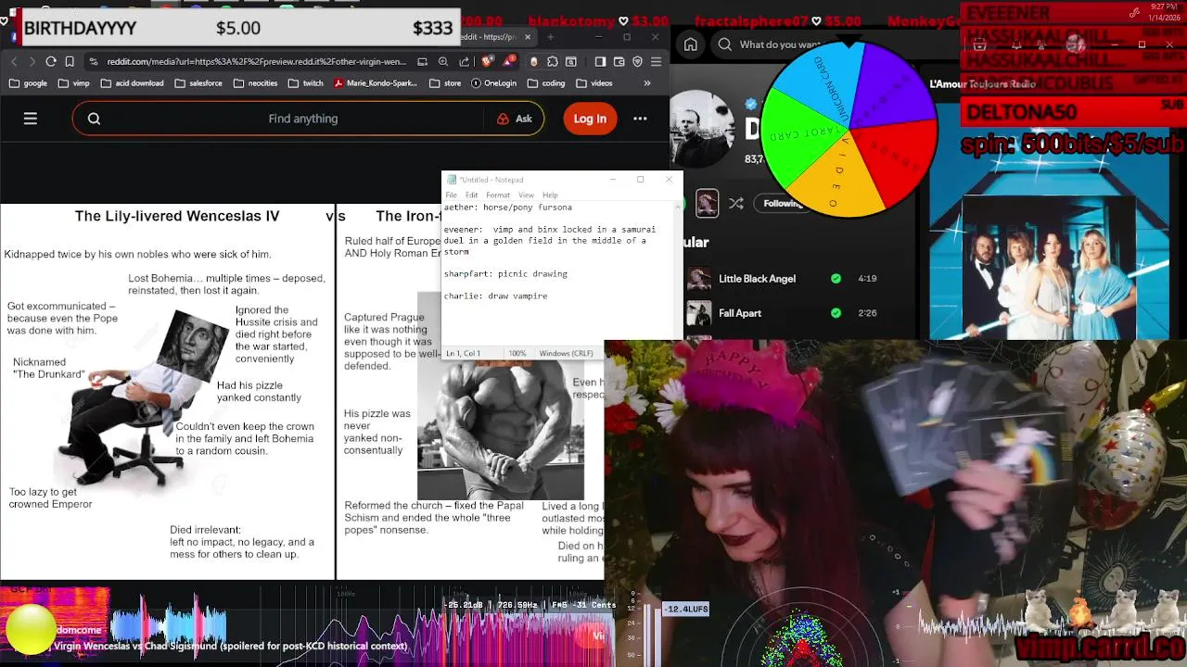
Task: Open the neocities bookmarks folder
Action: pyautogui.click(x=255, y=83)
